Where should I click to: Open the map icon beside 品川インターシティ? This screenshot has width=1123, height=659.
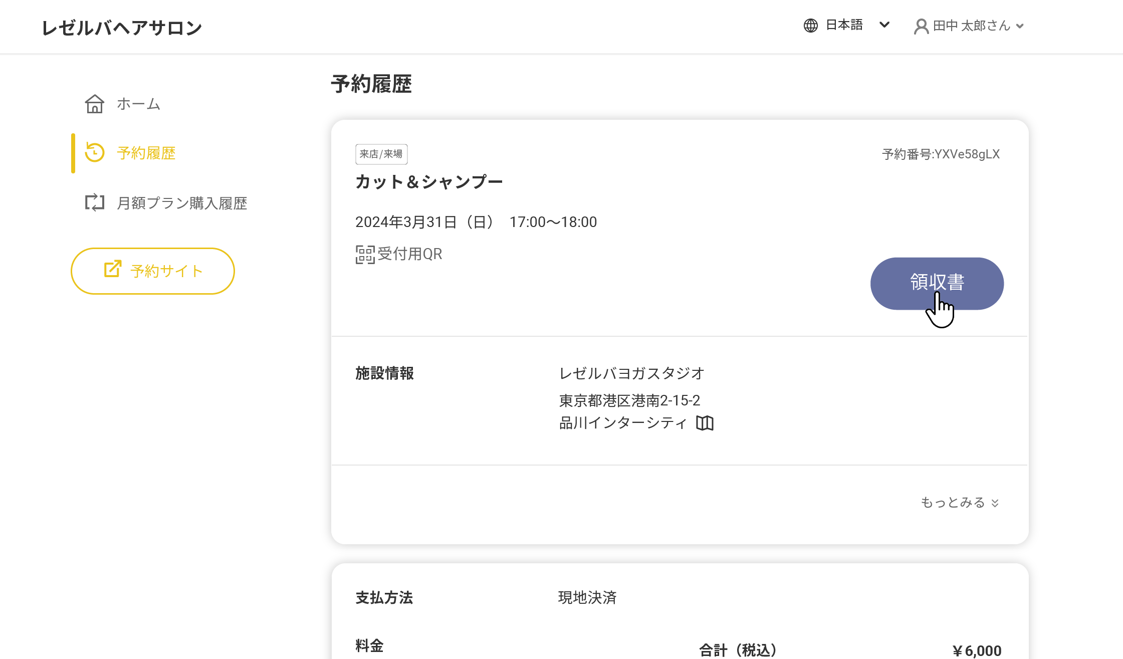point(705,423)
